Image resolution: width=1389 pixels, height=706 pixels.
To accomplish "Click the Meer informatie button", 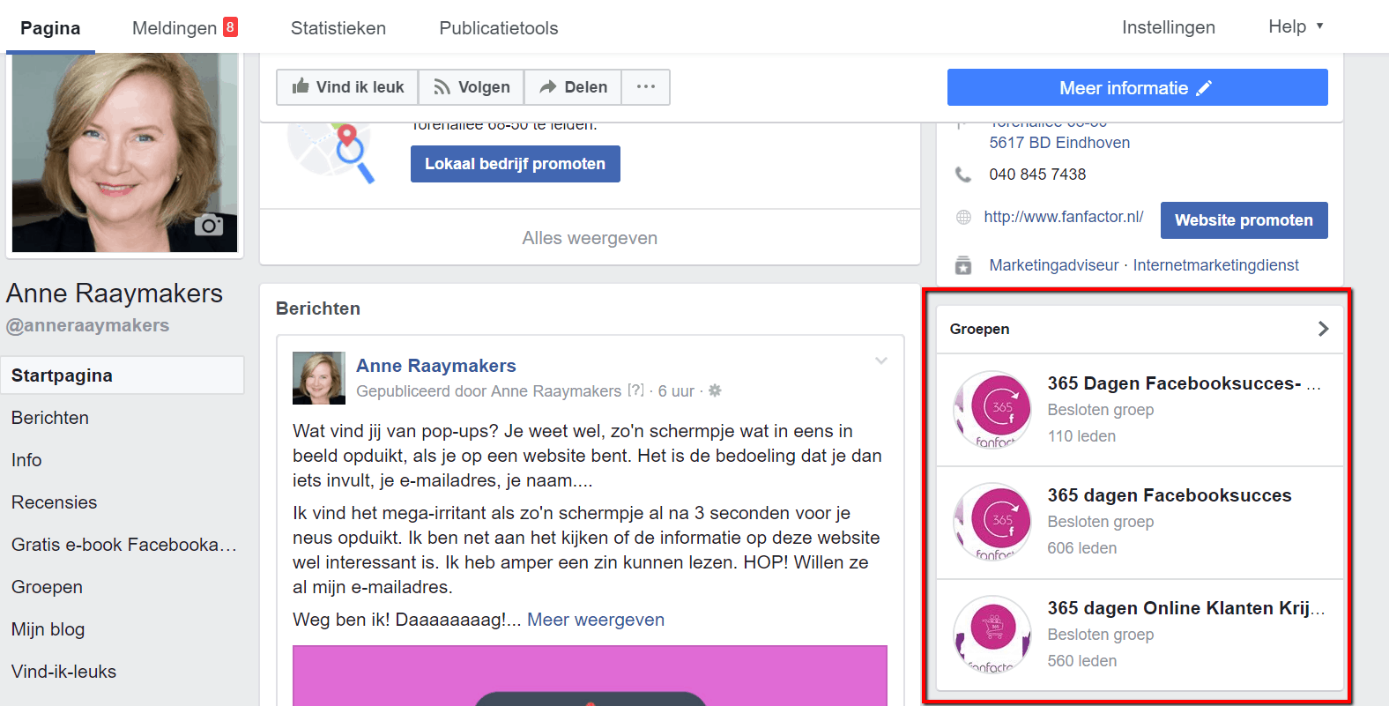I will [x=1138, y=87].
